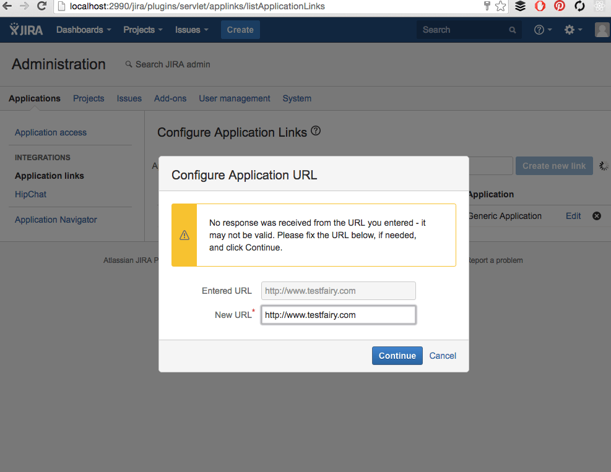Cancel the Configure Application URL dialog
This screenshot has height=472, width=611.
[443, 356]
